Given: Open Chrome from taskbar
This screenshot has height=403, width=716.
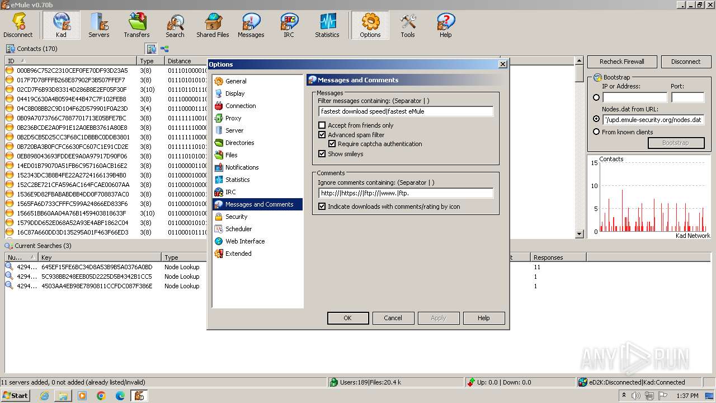Looking at the screenshot, I should (101, 396).
